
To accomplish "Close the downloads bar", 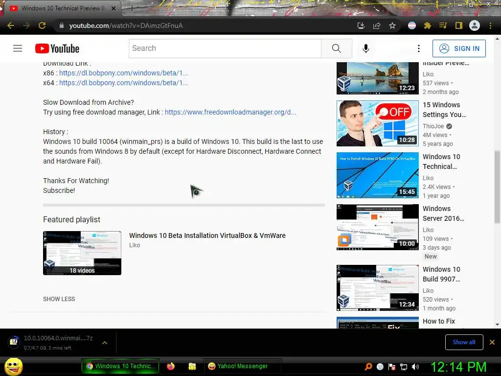I will pos(492,342).
